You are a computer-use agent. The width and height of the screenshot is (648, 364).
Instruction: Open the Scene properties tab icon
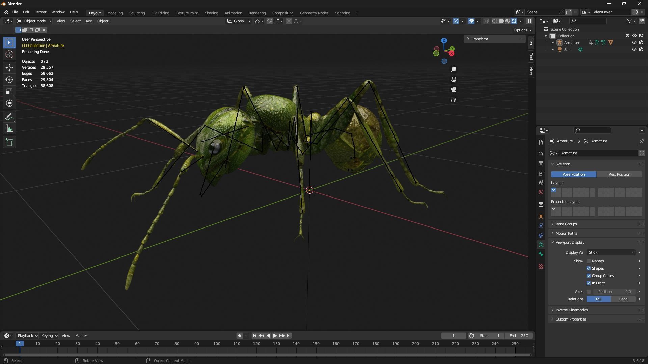pos(541,183)
